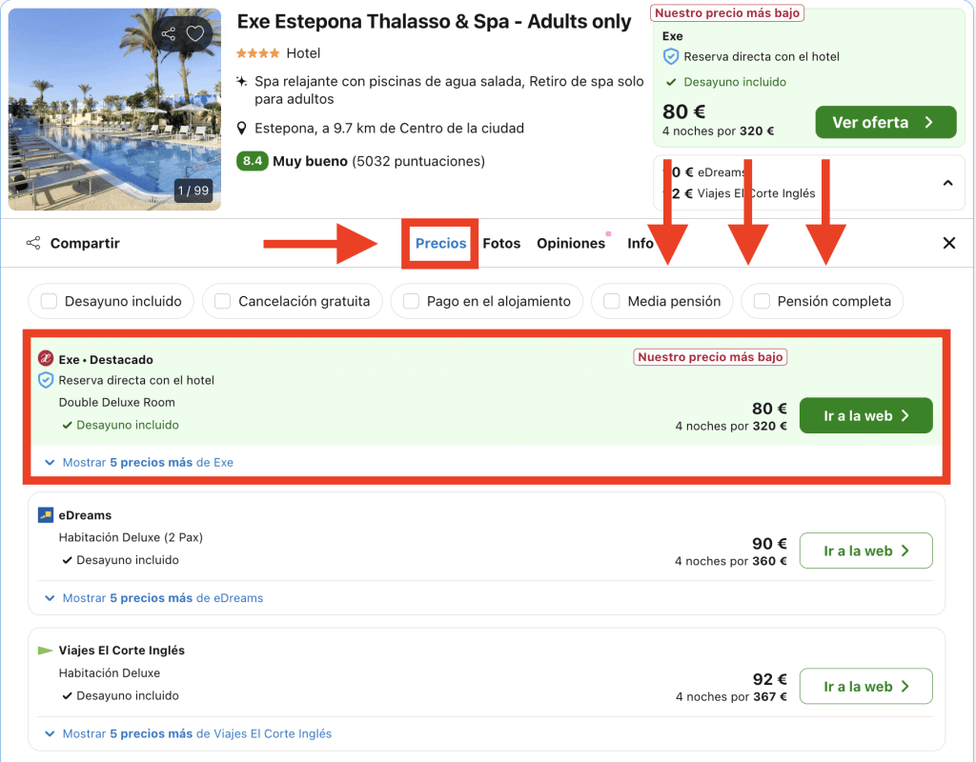The image size is (976, 762).
Task: Close the details panel with the X
Action: 948,243
